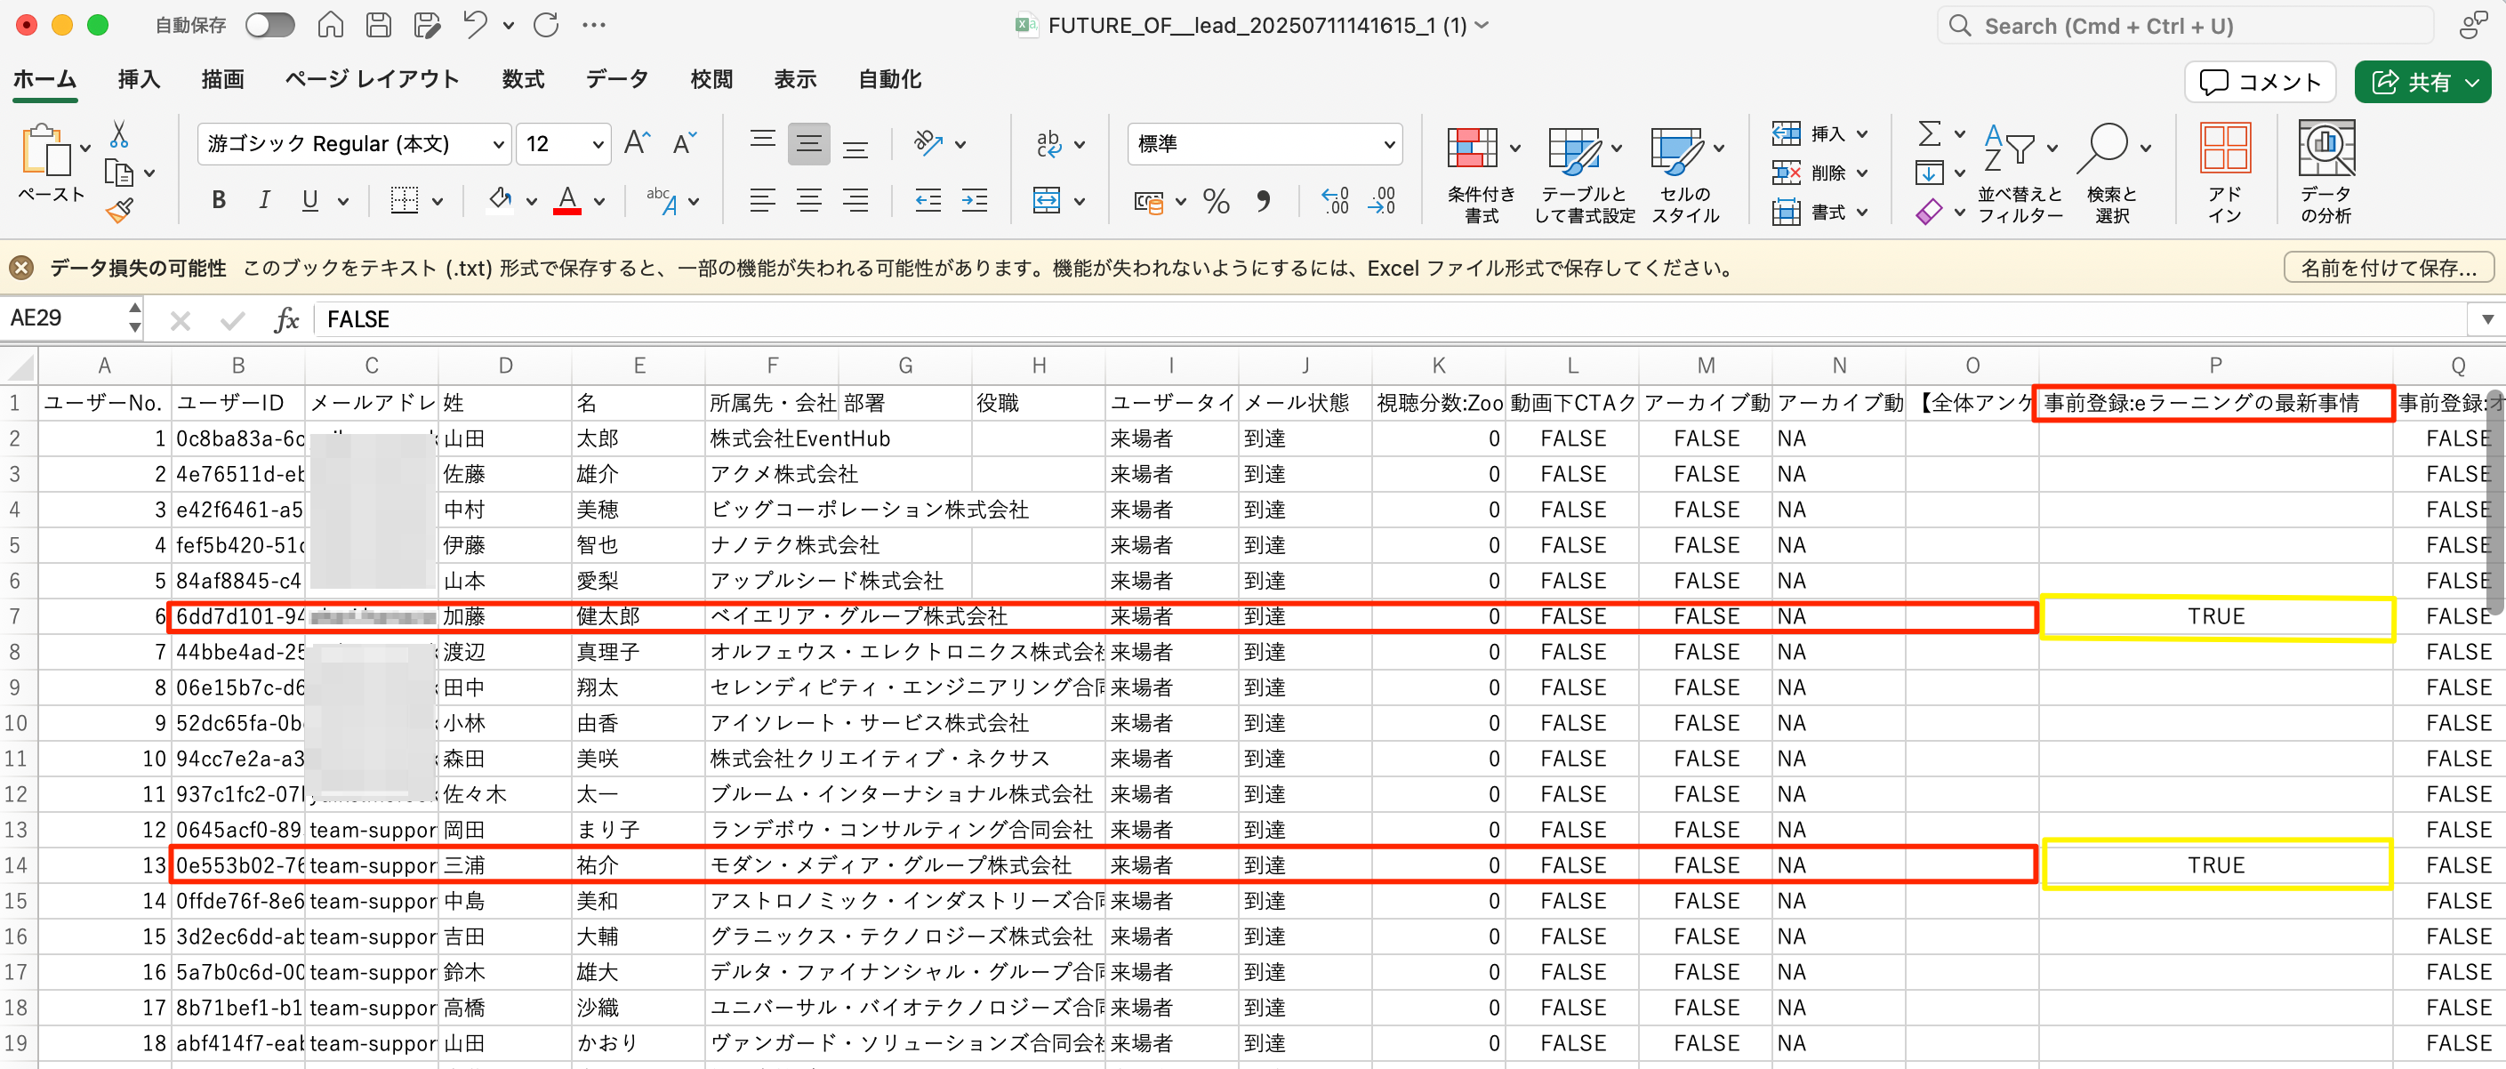The height and width of the screenshot is (1069, 2506).
Task: Click the セルのスタイル icon
Action: [1677, 151]
